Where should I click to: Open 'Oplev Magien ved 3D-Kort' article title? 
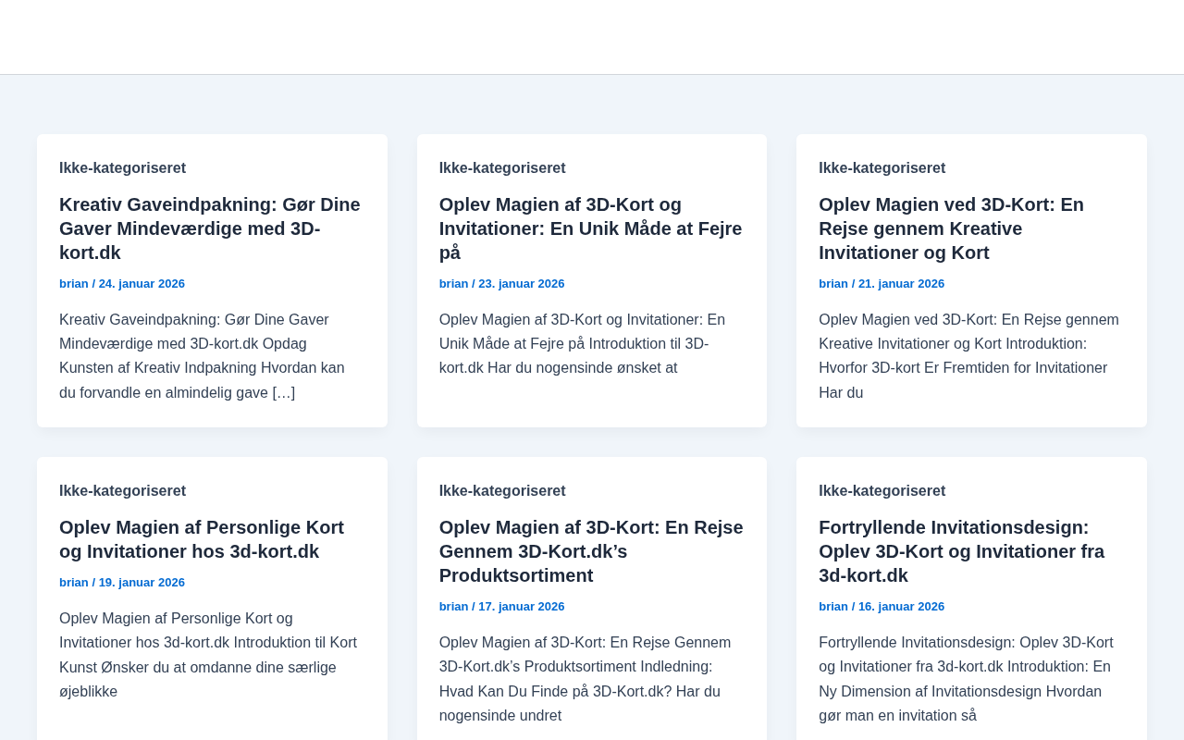click(951, 228)
